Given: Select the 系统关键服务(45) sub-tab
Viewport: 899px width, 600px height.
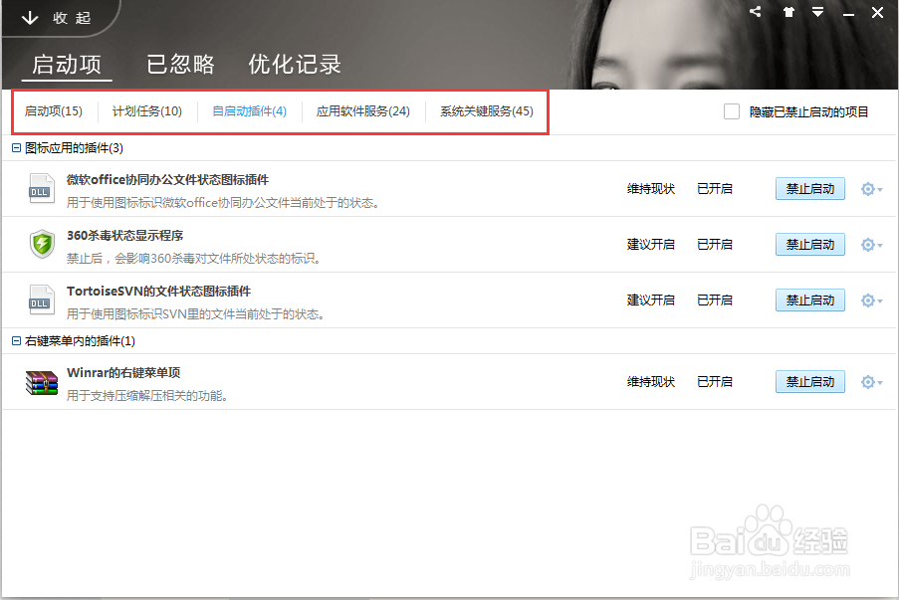Looking at the screenshot, I should coord(487,111).
